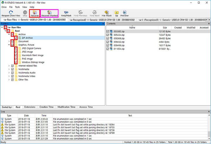Uncheck the 005434.zip checkbox
The width and height of the screenshot is (211, 144).
pos(108,35)
